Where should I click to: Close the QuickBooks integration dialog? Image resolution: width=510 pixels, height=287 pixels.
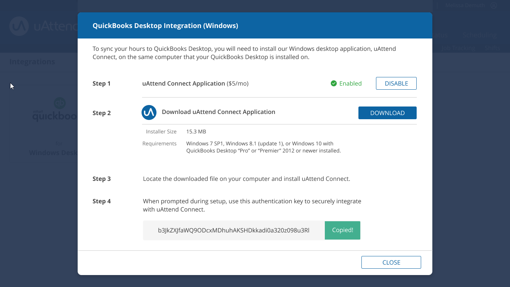tap(391, 262)
